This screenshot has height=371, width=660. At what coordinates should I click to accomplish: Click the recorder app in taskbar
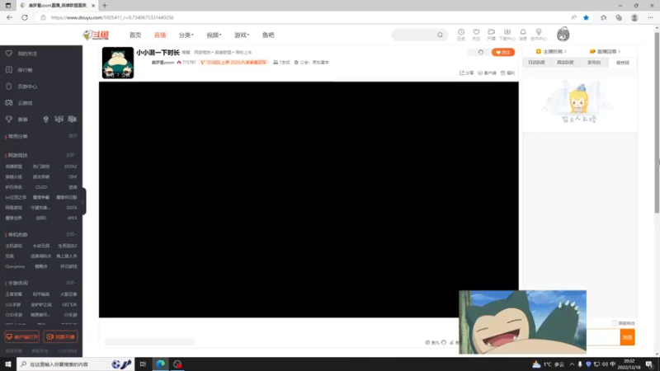[x=177, y=364]
